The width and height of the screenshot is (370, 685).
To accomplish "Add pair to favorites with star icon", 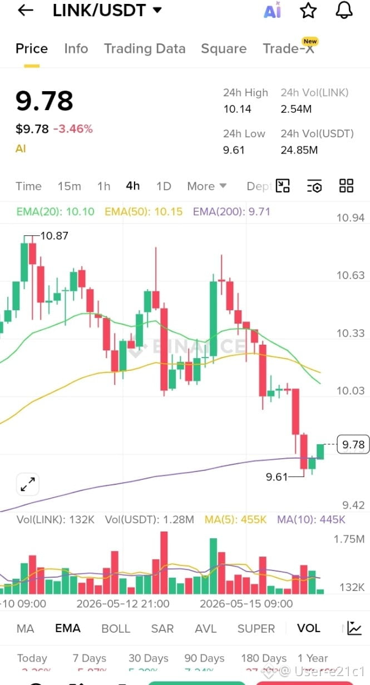I will pyautogui.click(x=308, y=10).
